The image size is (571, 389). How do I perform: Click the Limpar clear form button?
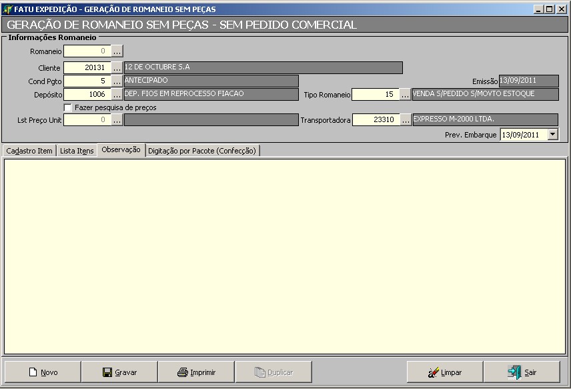click(444, 372)
